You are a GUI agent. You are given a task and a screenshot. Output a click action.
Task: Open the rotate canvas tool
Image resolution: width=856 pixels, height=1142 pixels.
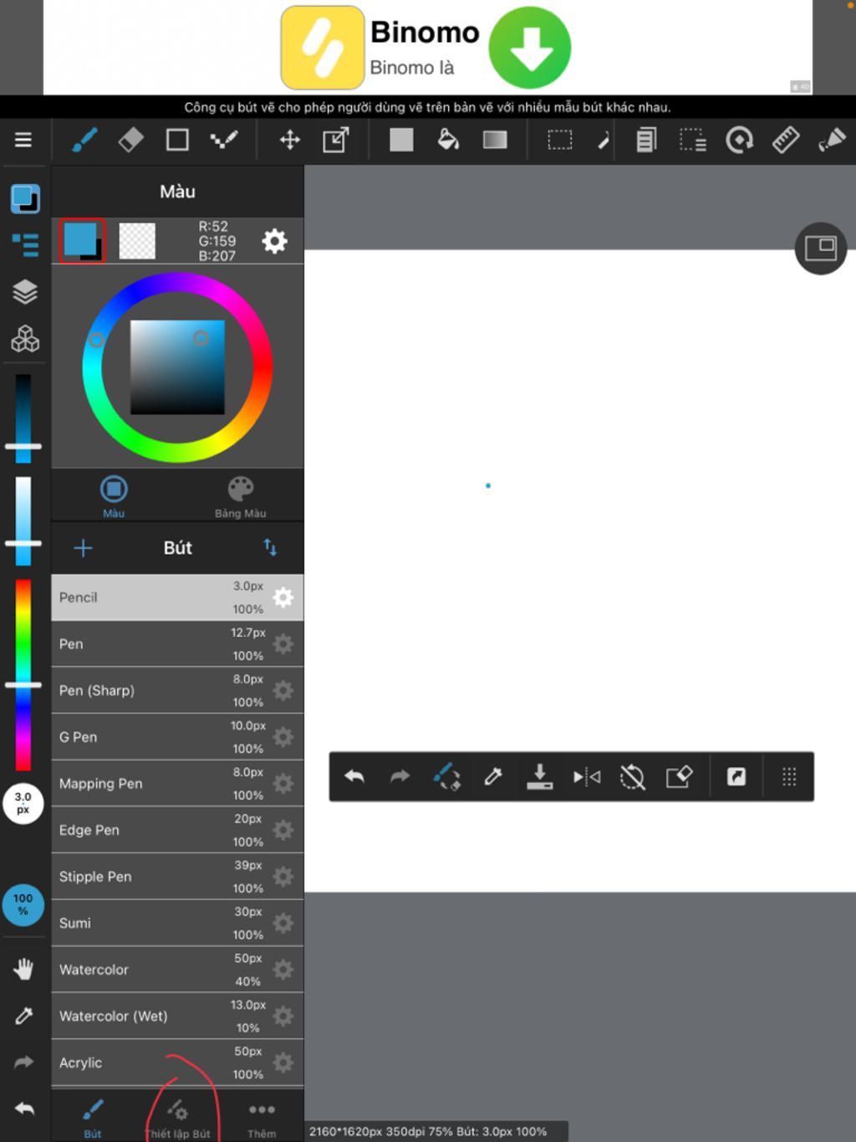pyautogui.click(x=739, y=140)
